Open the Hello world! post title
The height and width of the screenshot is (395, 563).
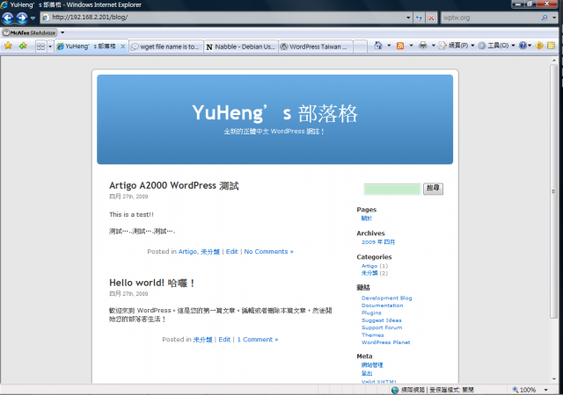[152, 283]
